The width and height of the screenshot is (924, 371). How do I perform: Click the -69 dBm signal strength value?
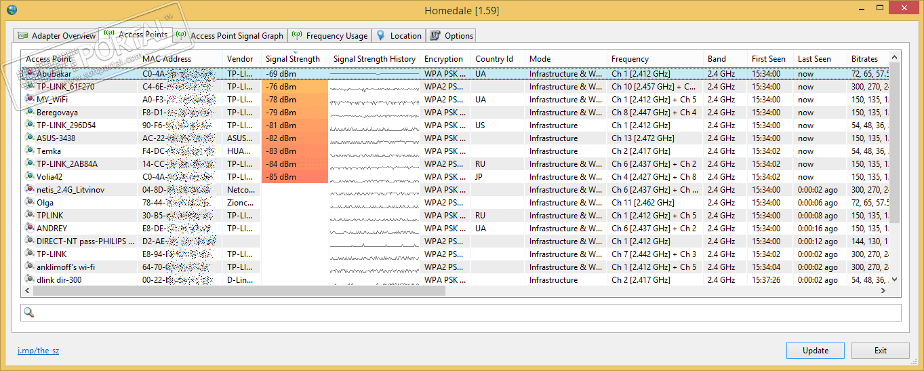[281, 74]
